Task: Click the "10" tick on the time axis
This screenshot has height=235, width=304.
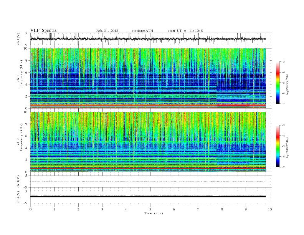Action: tap(270, 209)
